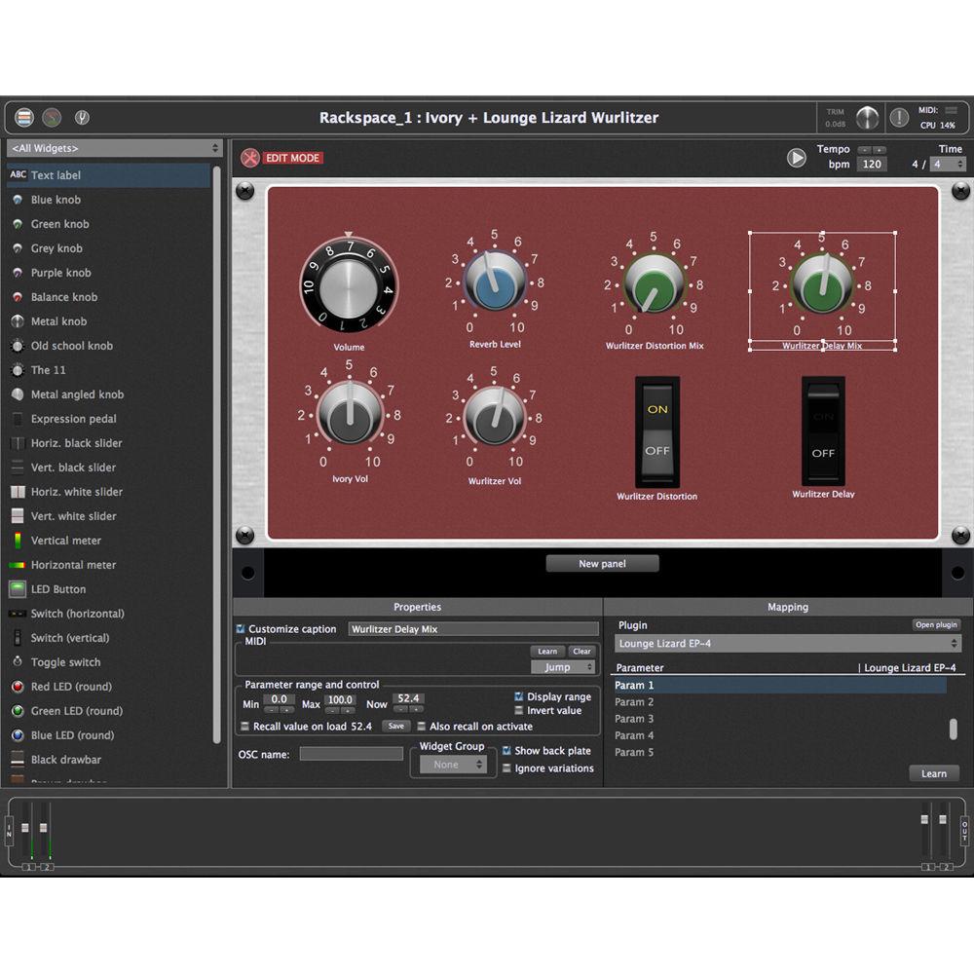Open the tuner icon in the top toolbar
The width and height of the screenshot is (974, 974).
(82, 117)
